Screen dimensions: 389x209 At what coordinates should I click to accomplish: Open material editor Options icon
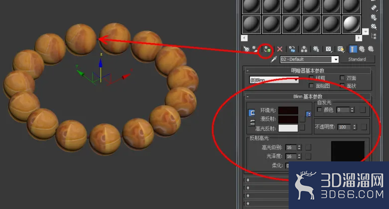(373, 17)
